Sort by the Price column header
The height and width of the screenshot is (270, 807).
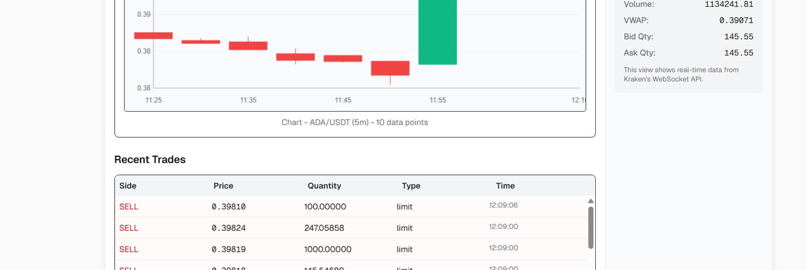coord(223,185)
